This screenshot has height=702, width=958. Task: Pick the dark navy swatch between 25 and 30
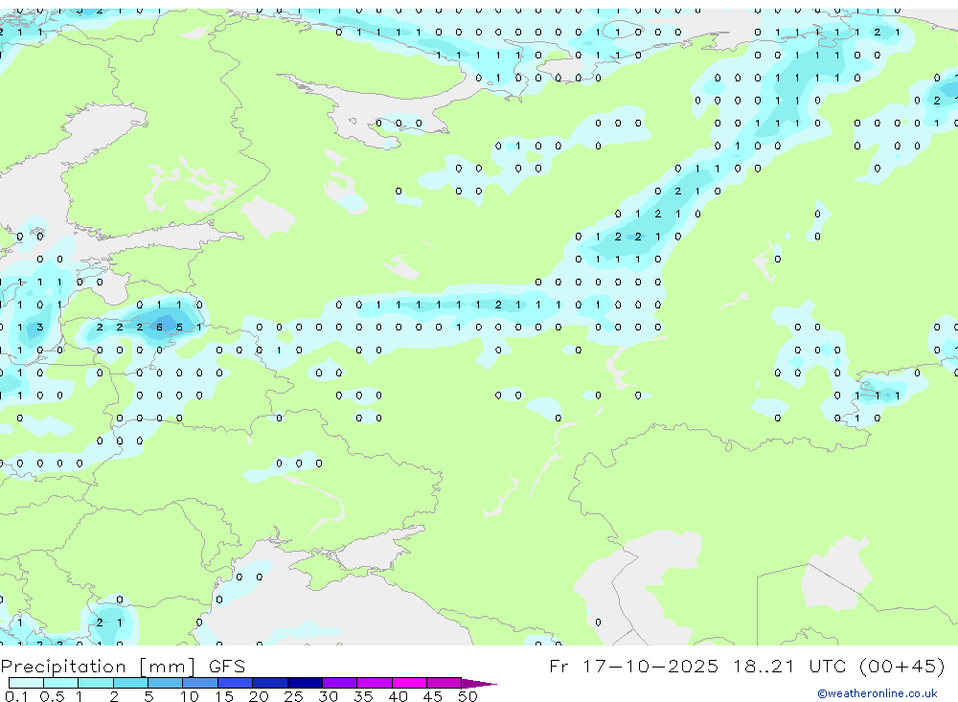tap(305, 683)
